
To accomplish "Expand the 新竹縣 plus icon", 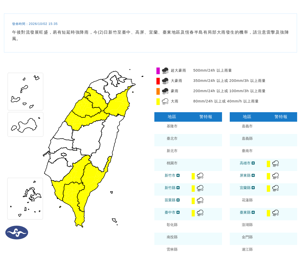I will 178,188.
